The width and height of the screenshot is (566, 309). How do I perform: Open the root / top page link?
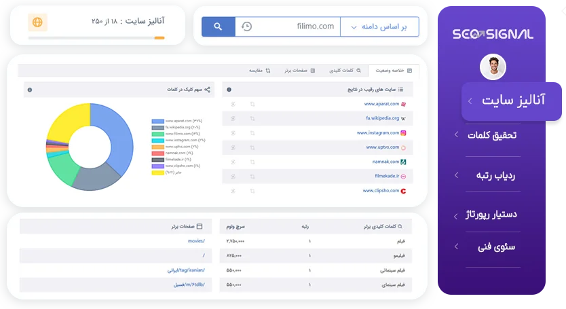204,255
